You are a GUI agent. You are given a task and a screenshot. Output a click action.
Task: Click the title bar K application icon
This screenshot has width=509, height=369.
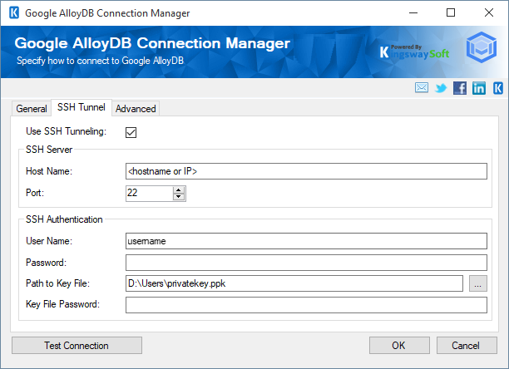point(14,13)
